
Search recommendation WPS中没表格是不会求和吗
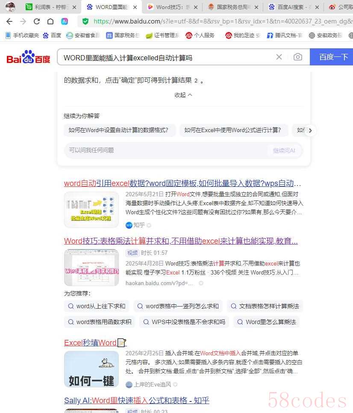click(x=184, y=322)
